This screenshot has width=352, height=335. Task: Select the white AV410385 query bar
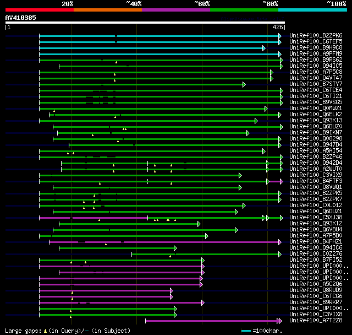145,23
